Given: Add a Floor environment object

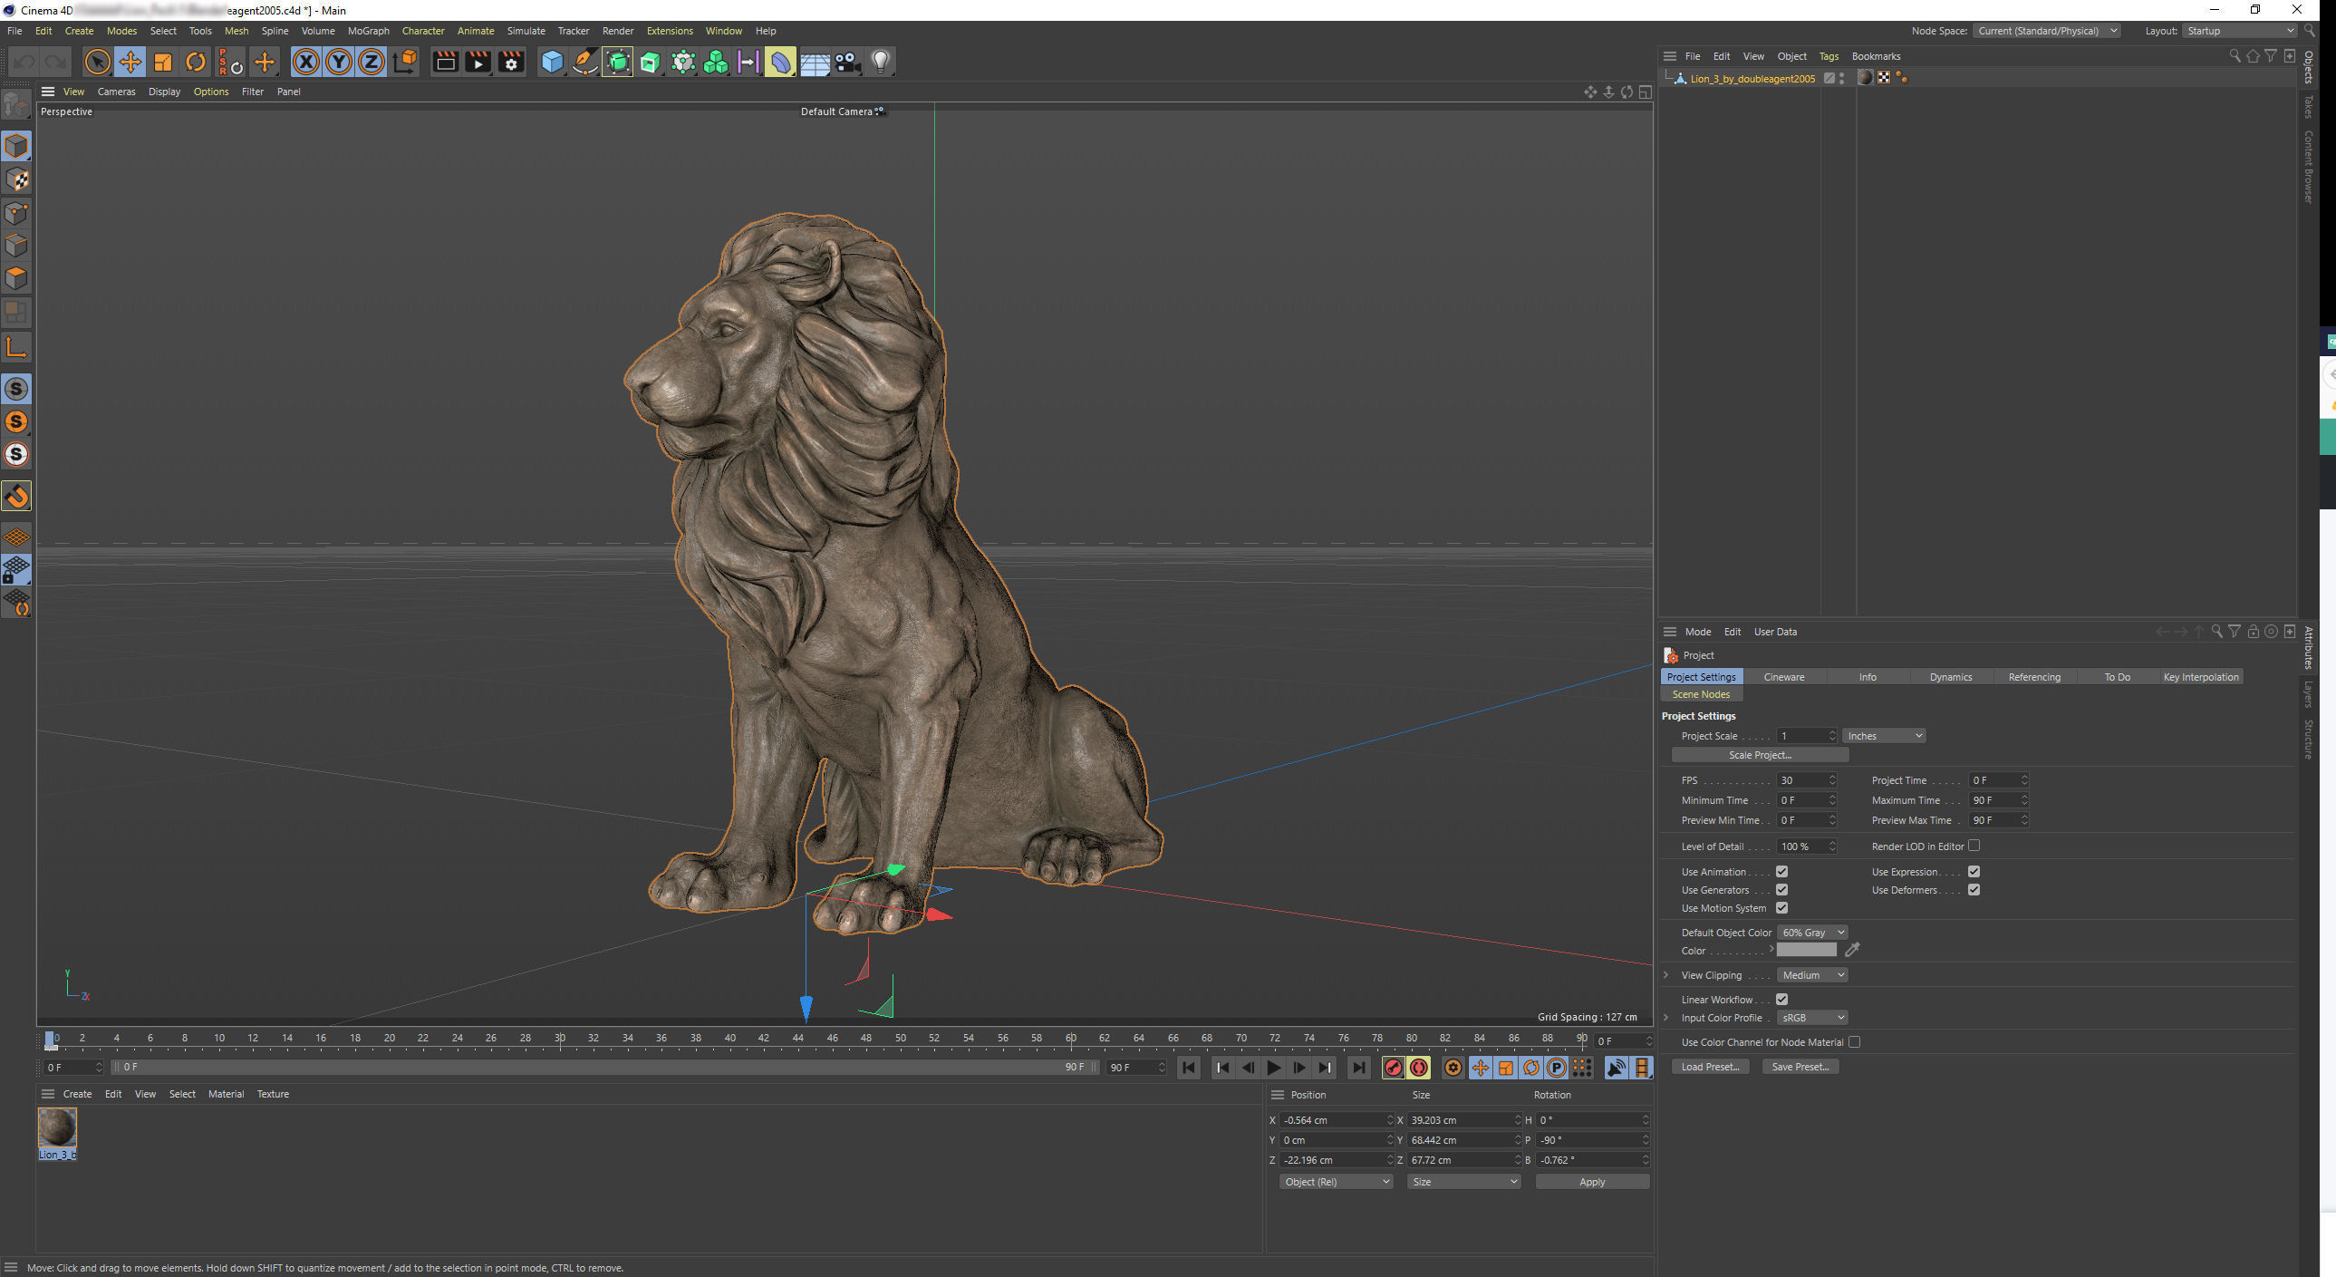Looking at the screenshot, I should pos(815,62).
